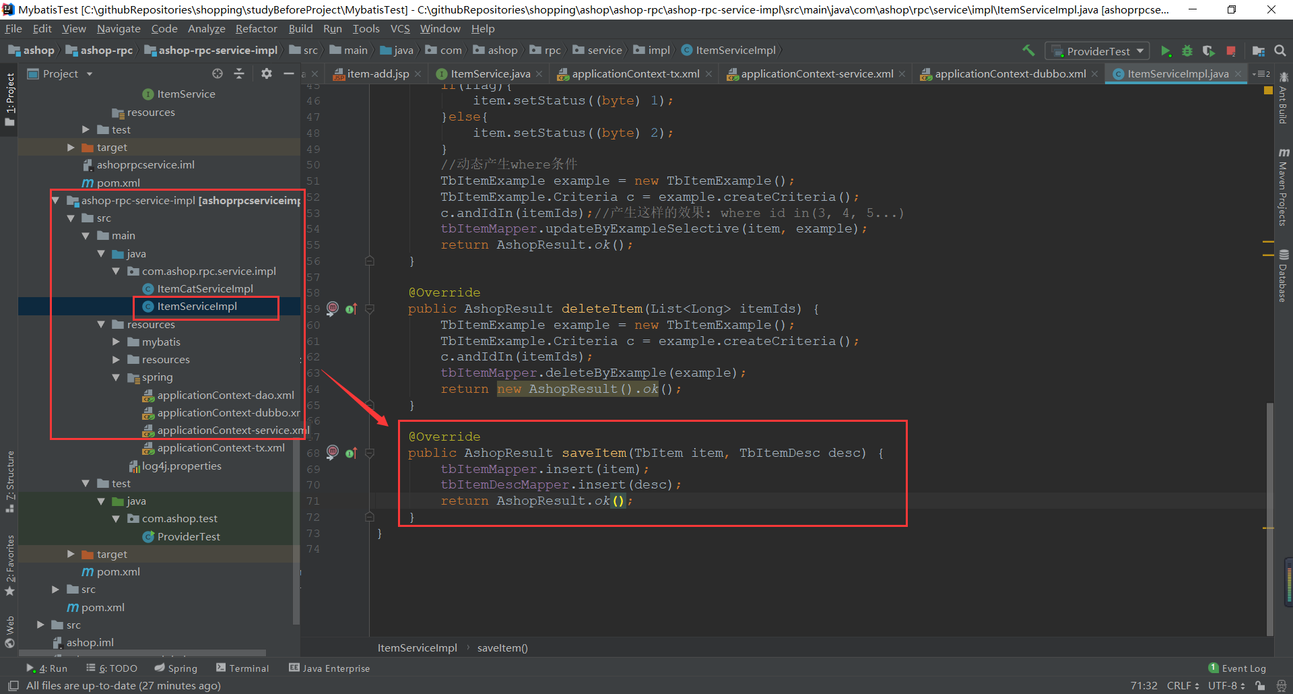Open the Structure tool window tab
1293x694 pixels.
10,481
